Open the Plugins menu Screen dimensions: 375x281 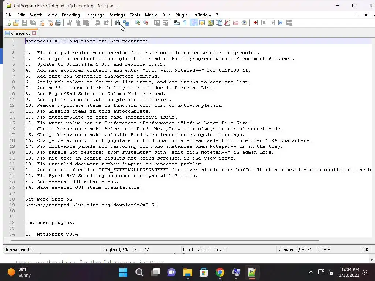coord(182,15)
